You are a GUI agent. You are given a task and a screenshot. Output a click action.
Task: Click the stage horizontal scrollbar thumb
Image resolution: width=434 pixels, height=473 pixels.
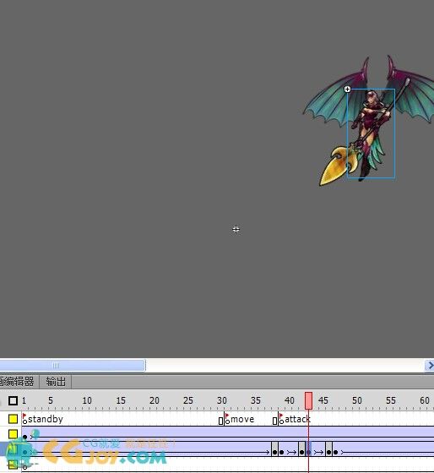click(73, 366)
